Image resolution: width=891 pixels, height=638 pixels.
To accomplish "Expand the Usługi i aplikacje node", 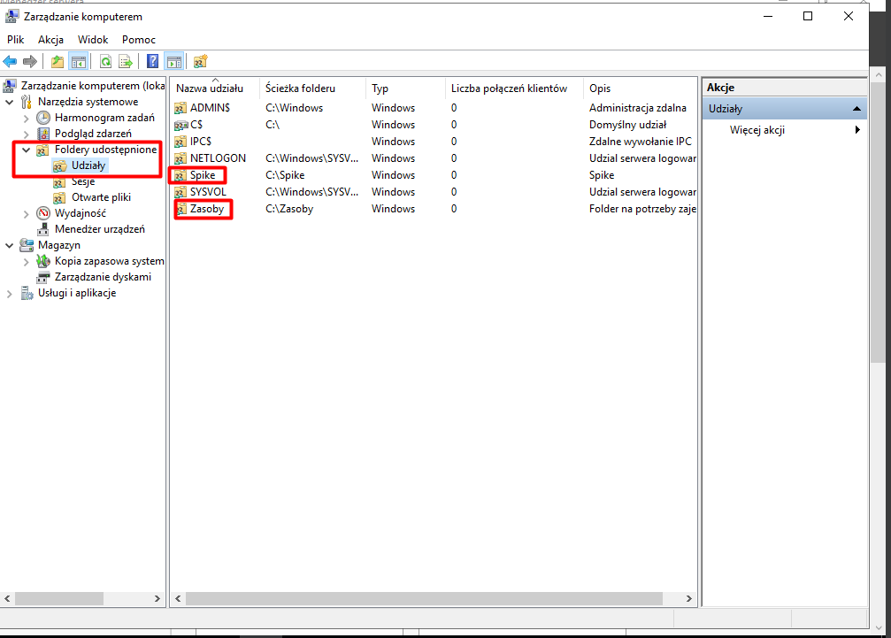I will 10,293.
